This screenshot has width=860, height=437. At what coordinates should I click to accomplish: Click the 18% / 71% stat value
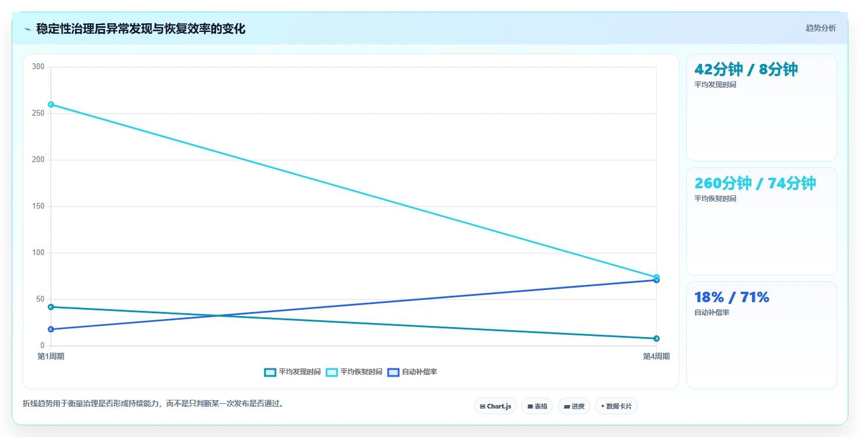click(x=732, y=297)
